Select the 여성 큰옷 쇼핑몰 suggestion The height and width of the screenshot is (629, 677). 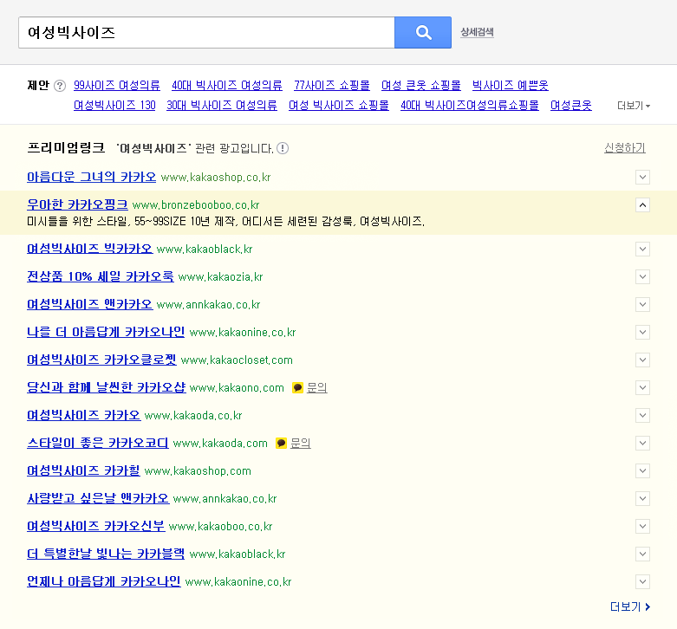click(421, 86)
